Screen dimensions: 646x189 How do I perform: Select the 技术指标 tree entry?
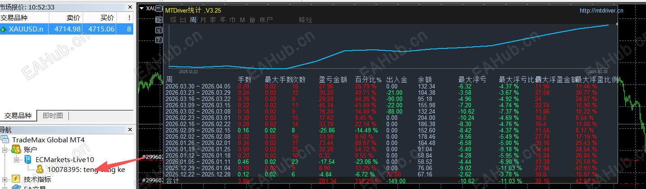(x=36, y=179)
